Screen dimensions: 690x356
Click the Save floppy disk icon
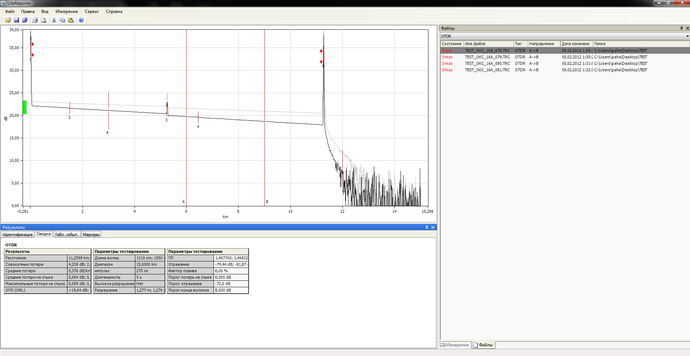[x=17, y=20]
